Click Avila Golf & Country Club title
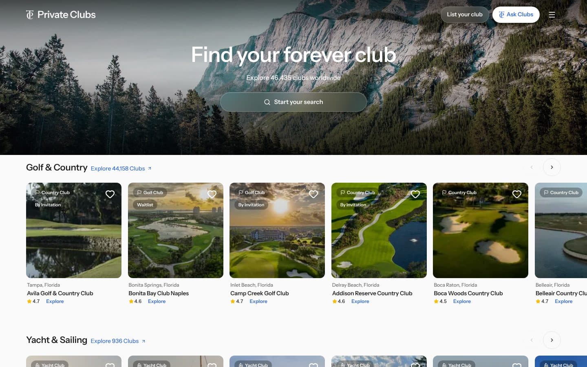Screen dimensions: 587x367 click(60, 293)
